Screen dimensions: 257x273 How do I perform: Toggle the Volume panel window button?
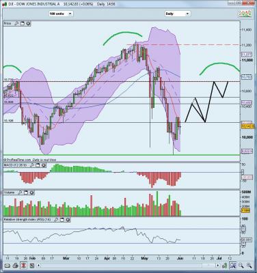pos(26,192)
